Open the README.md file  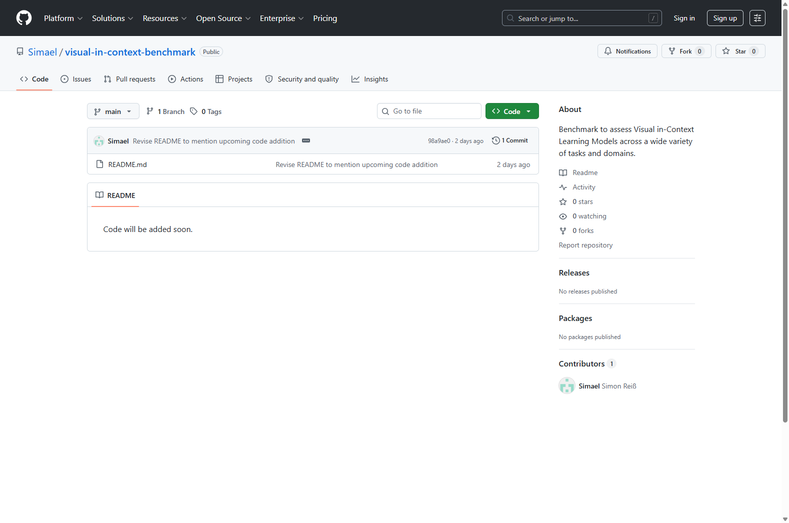(x=127, y=164)
